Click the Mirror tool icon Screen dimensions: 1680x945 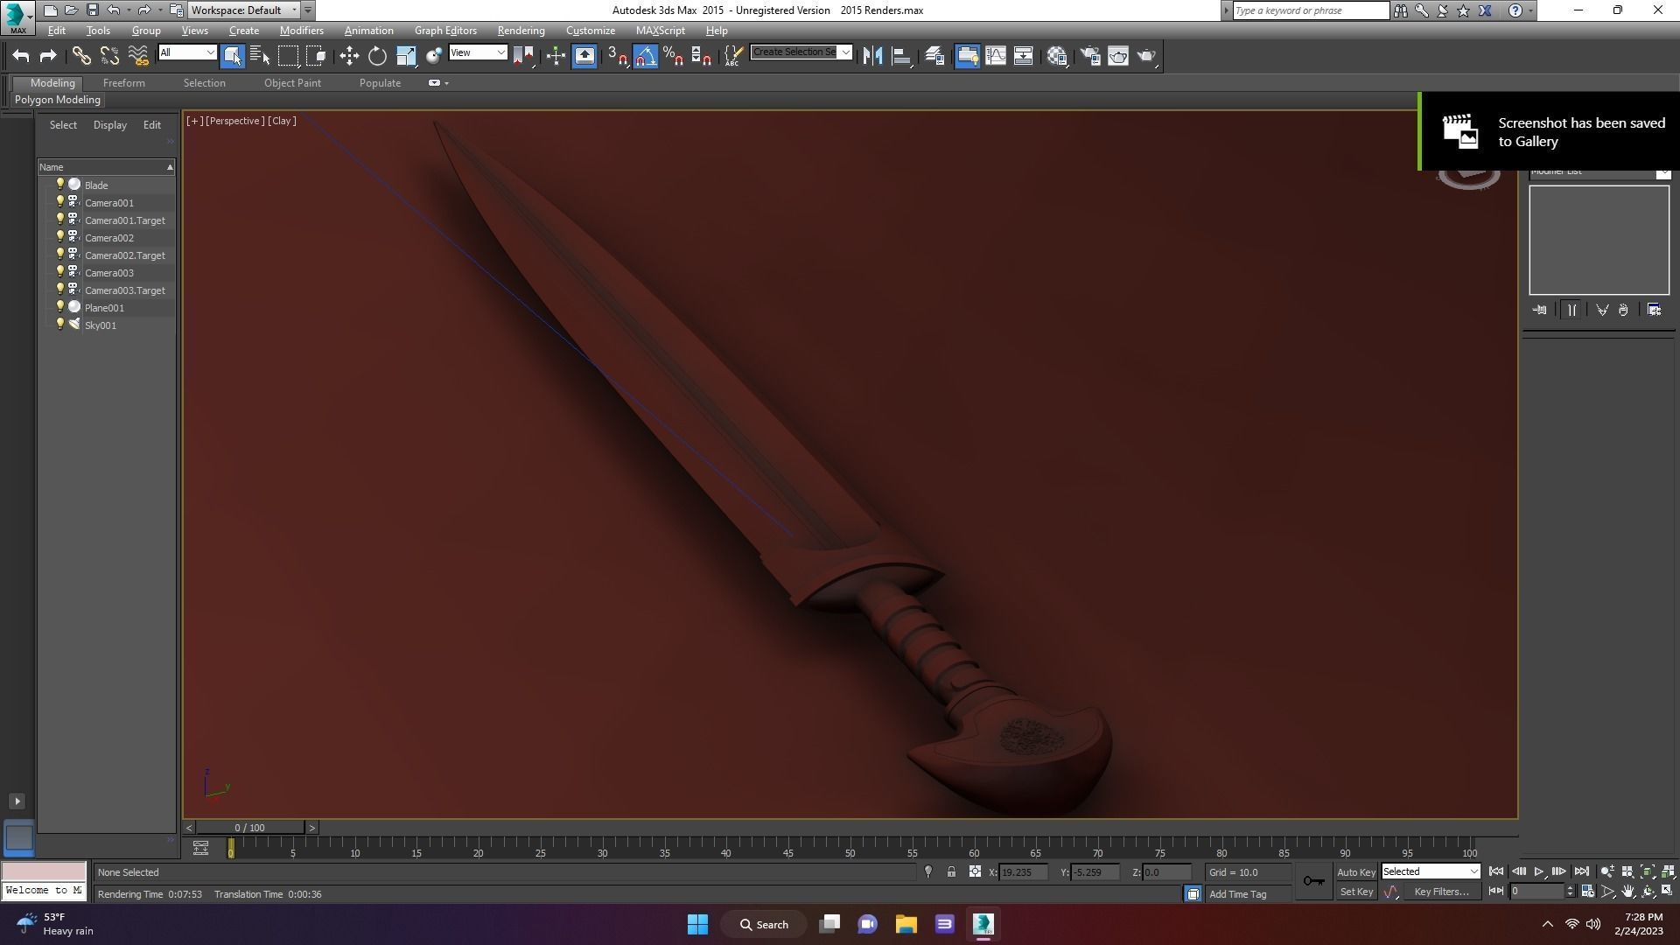(x=872, y=56)
